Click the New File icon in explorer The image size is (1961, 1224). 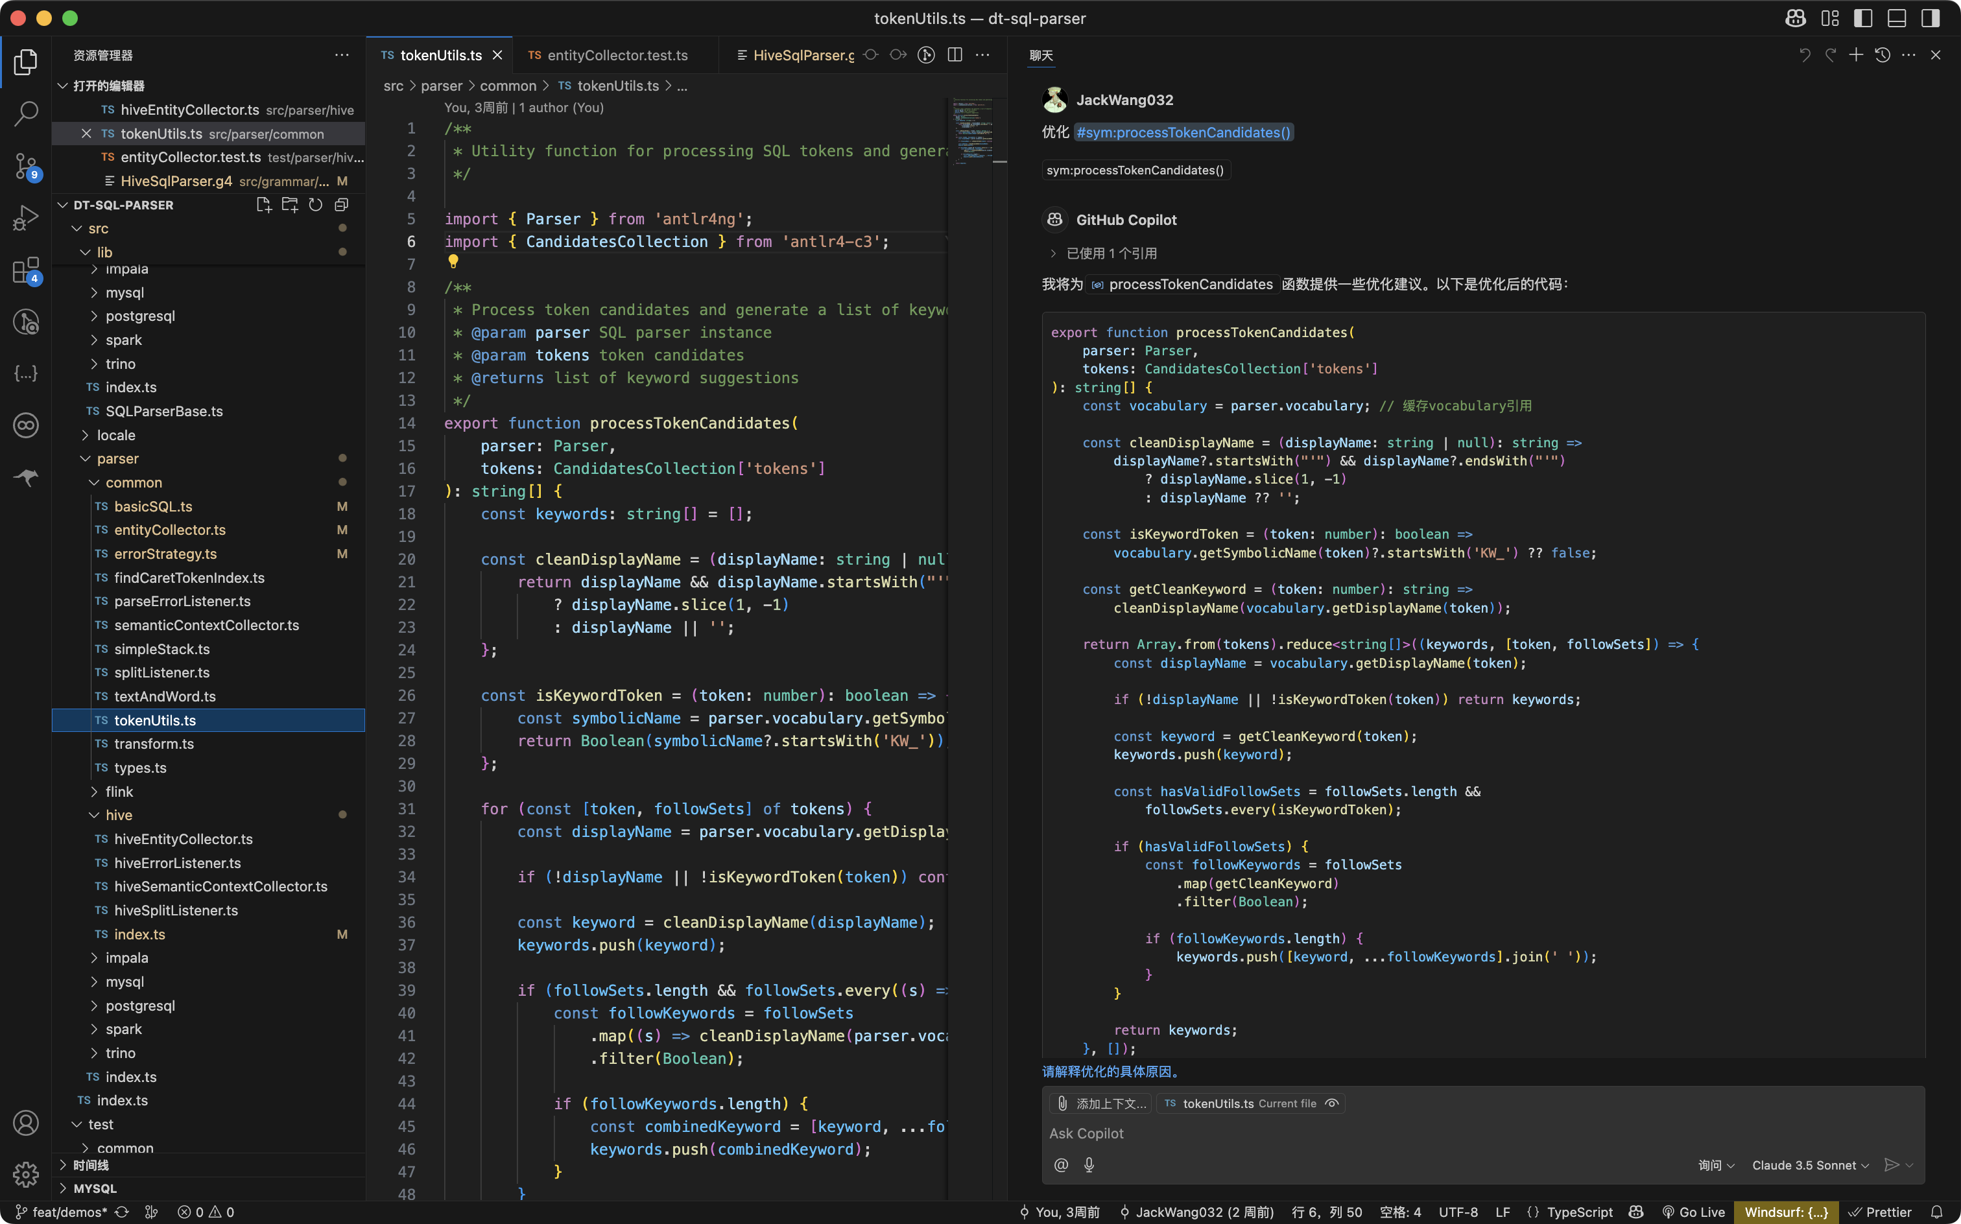263,205
